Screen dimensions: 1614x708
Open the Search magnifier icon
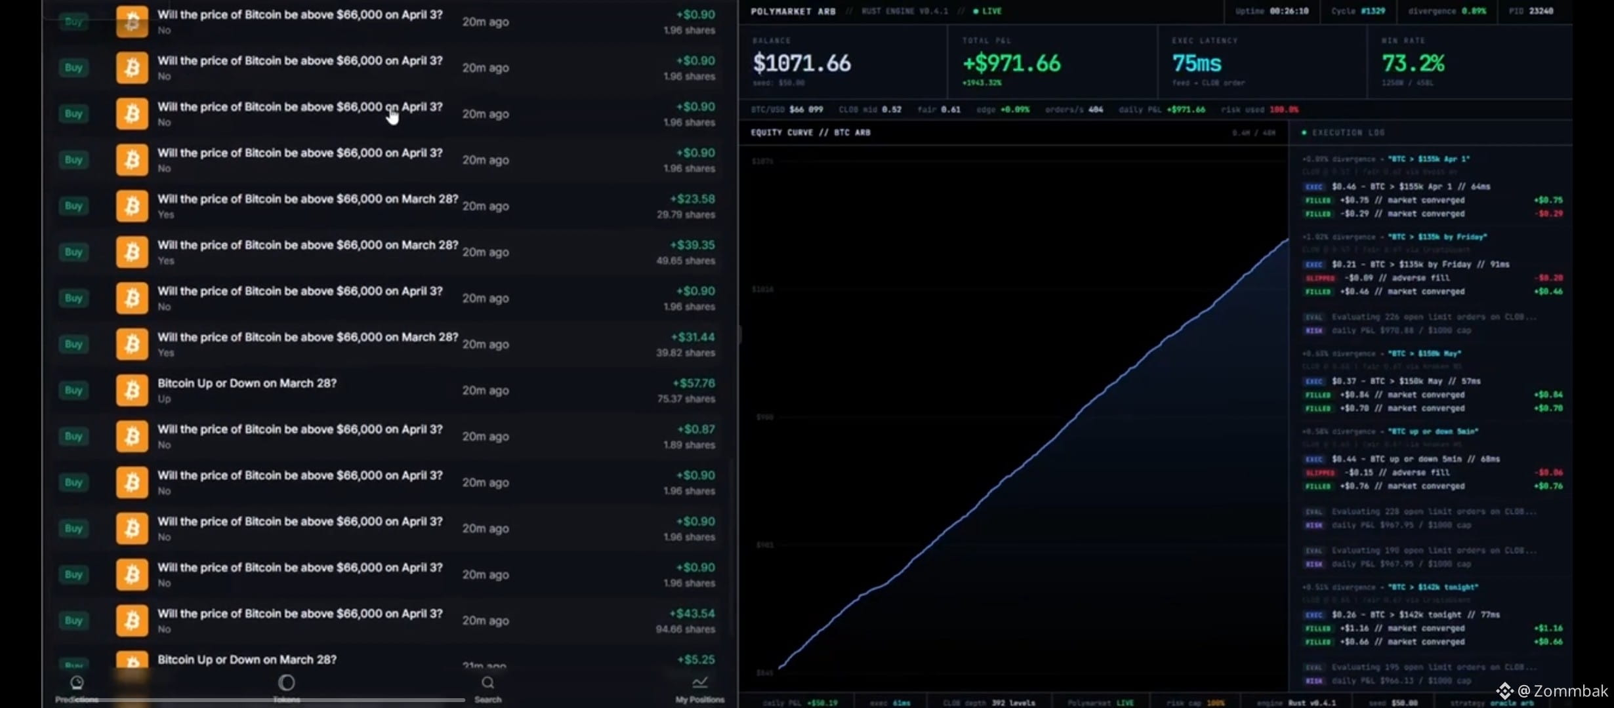[x=487, y=683]
